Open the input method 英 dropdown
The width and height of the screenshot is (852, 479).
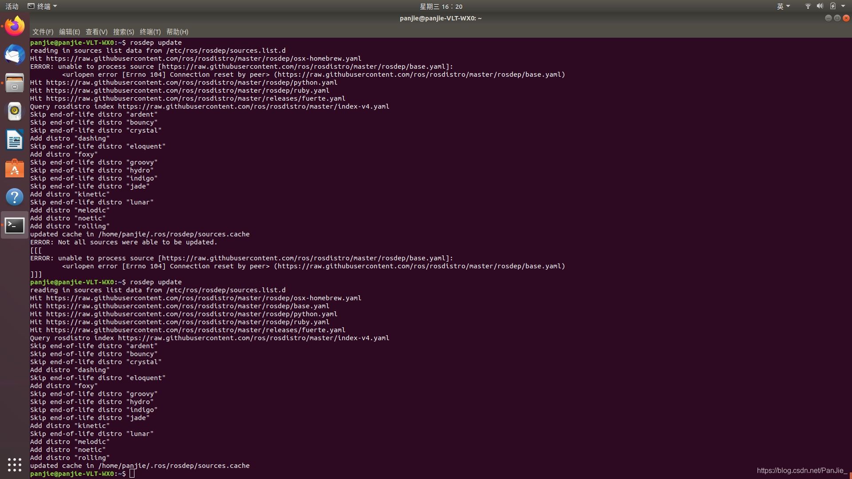(783, 6)
